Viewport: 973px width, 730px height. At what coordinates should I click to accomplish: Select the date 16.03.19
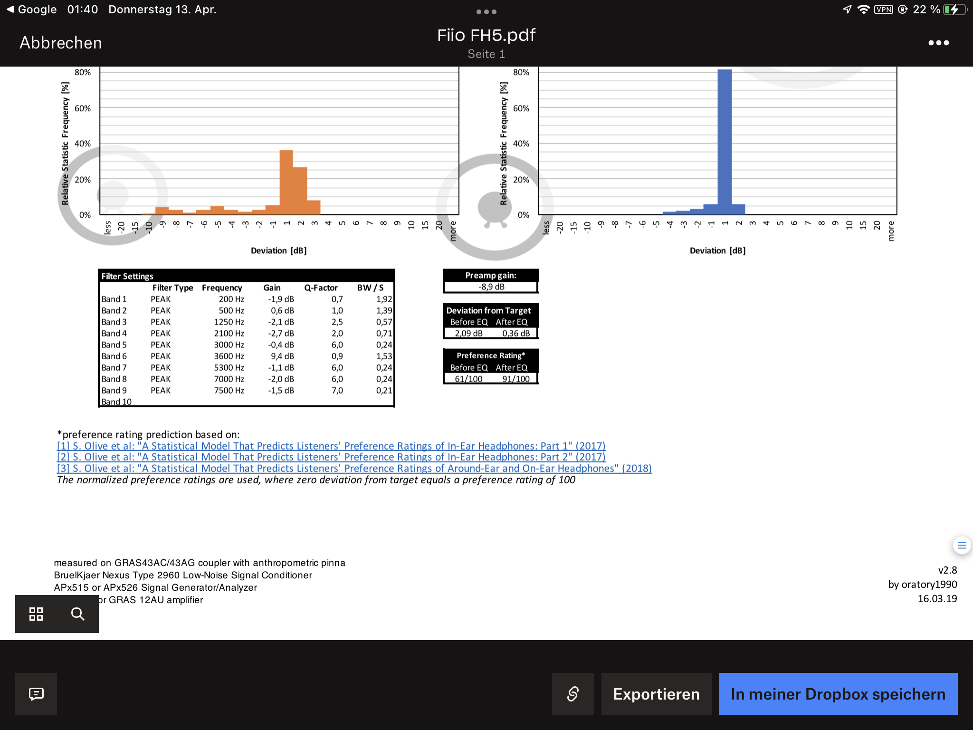[937, 599]
